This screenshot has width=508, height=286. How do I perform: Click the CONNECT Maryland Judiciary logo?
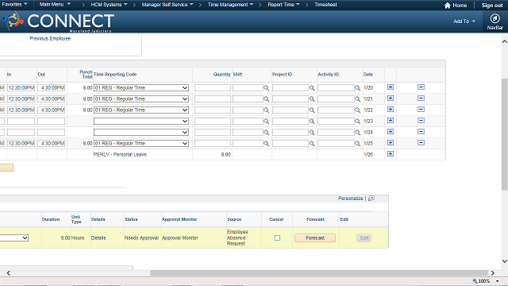pyautogui.click(x=58, y=21)
